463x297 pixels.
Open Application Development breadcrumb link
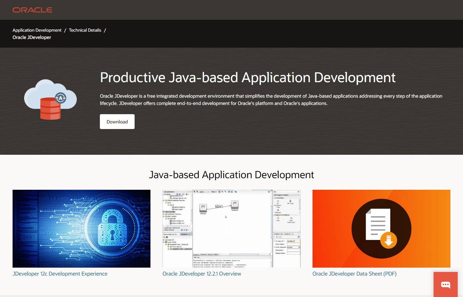coord(37,30)
